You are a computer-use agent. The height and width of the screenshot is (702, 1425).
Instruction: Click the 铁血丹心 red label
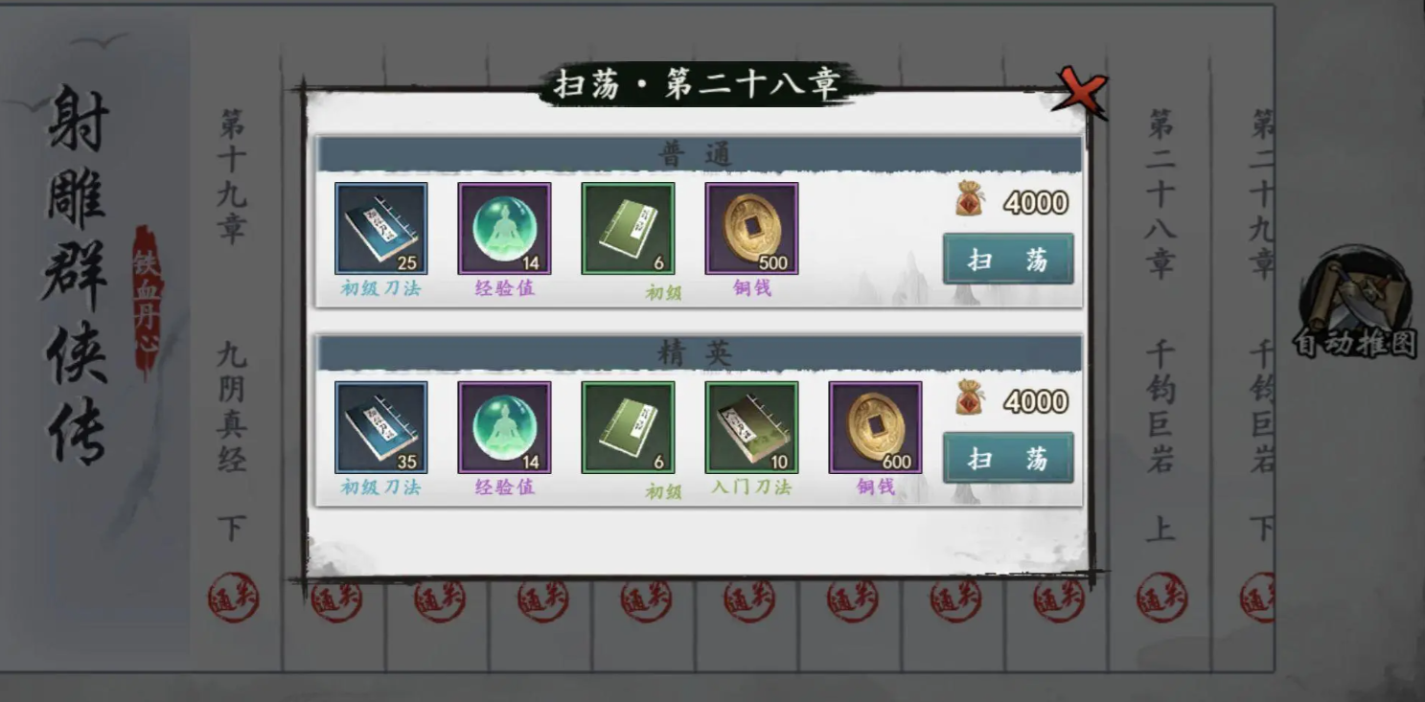point(148,299)
